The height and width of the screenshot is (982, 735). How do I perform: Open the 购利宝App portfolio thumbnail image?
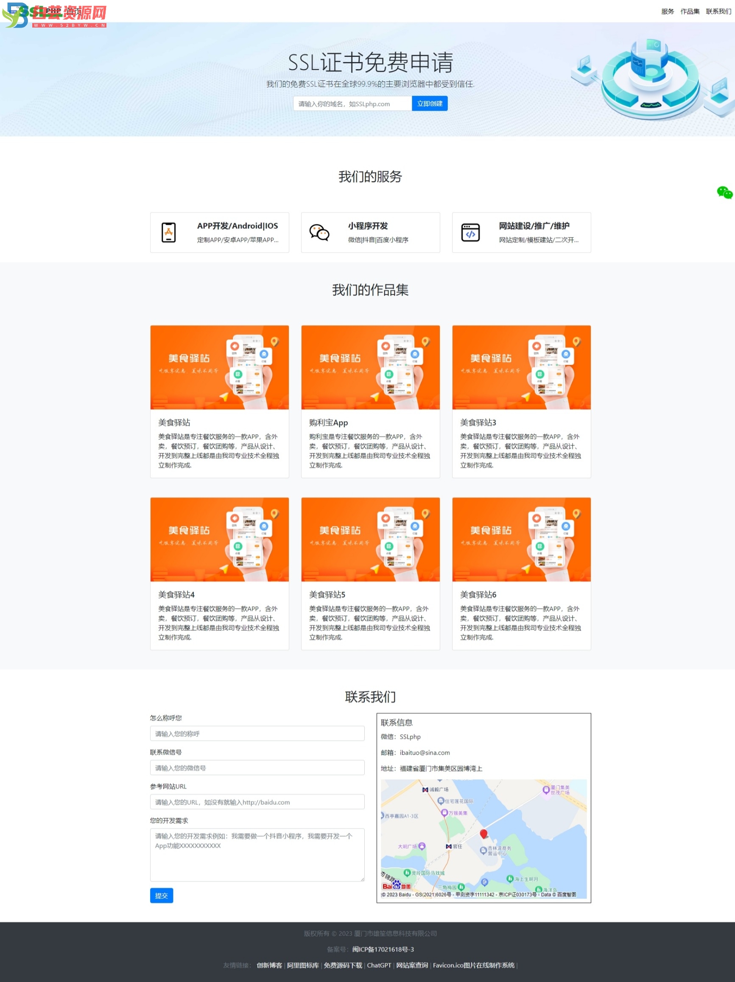click(x=371, y=367)
